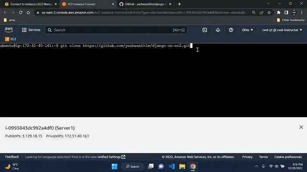The height and width of the screenshot is (172, 307).
Task: Open the microphone tray icon
Action: pyautogui.click(x=263, y=166)
